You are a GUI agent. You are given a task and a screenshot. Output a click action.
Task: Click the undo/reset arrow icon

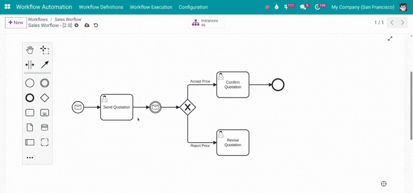pyautogui.click(x=96, y=25)
